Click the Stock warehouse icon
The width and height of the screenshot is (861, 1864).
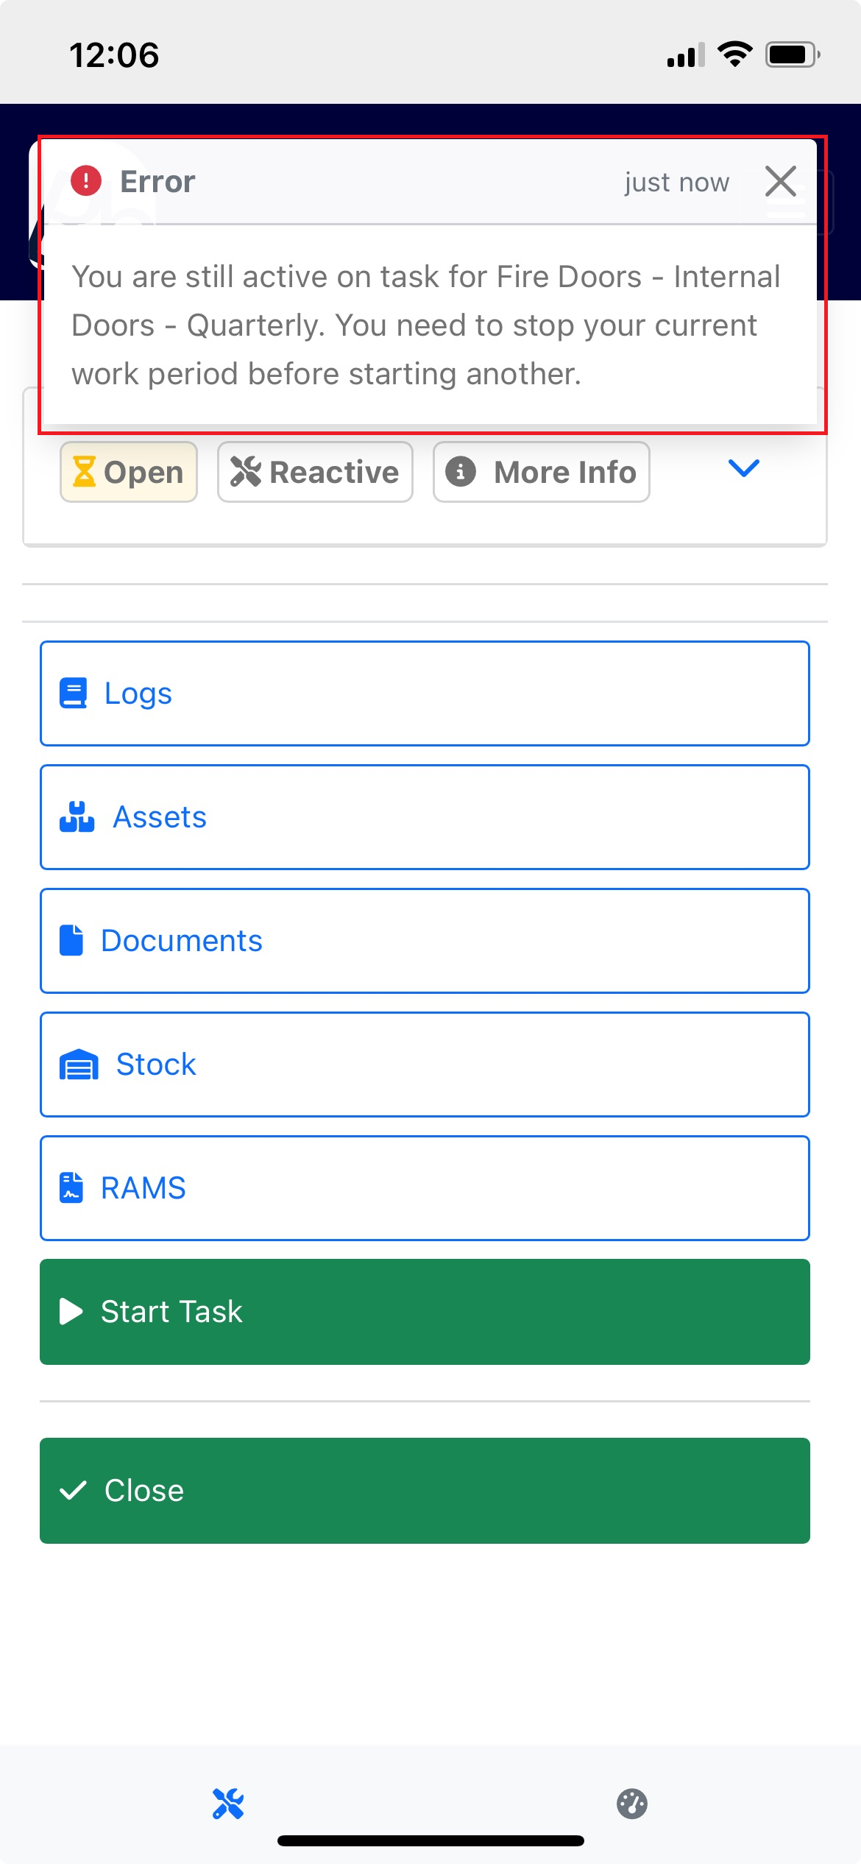pyautogui.click(x=79, y=1065)
